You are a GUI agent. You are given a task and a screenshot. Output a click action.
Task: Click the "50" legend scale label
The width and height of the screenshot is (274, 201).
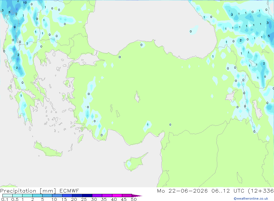134,199
